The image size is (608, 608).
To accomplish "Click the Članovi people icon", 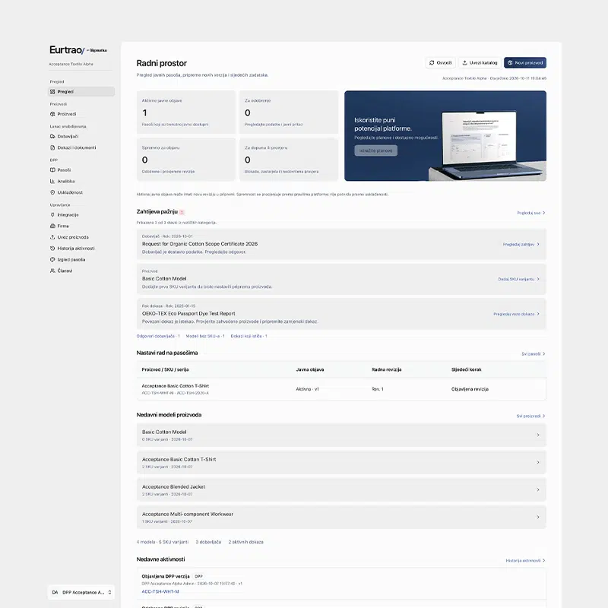I will click(x=52, y=271).
